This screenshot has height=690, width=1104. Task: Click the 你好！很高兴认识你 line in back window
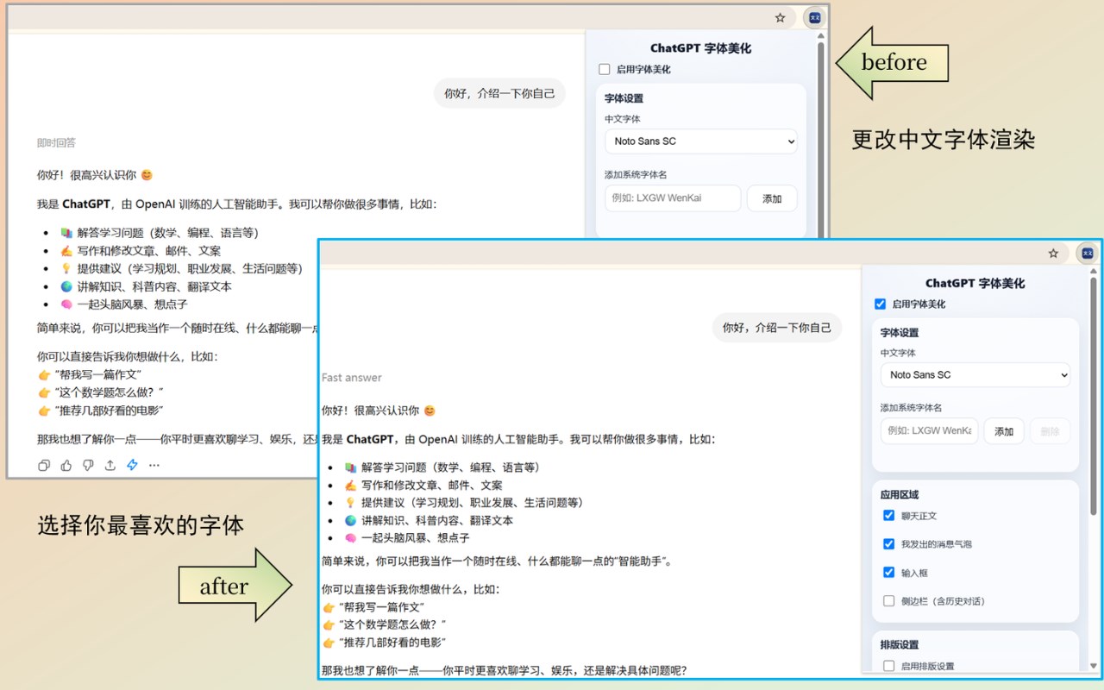click(x=95, y=175)
